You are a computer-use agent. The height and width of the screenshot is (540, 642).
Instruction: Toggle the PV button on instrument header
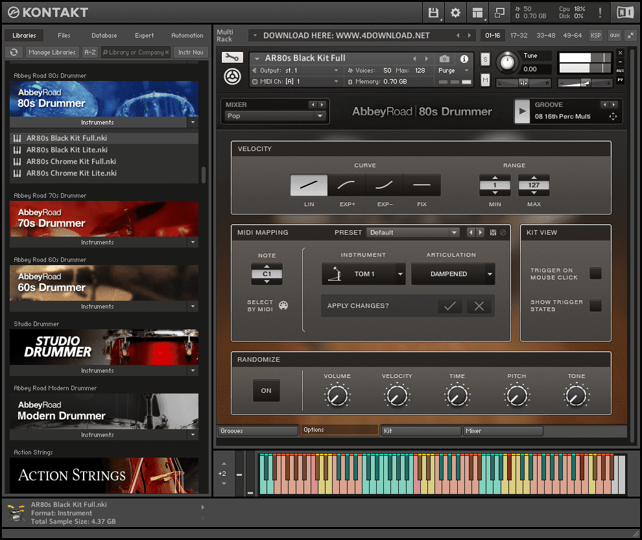[621, 80]
